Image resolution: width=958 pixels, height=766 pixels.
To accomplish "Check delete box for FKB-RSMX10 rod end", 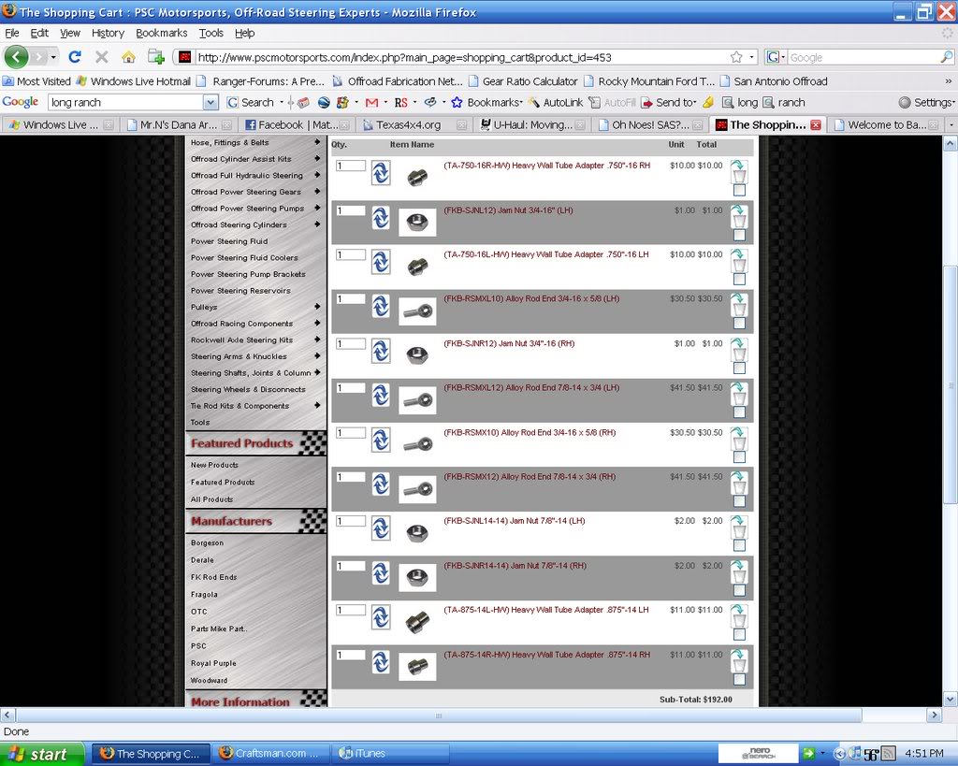I will click(x=739, y=456).
